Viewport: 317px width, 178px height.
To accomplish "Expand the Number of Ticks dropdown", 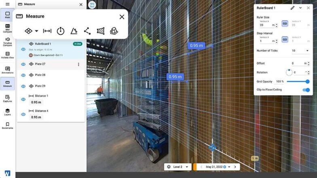I will pyautogui.click(x=300, y=51).
